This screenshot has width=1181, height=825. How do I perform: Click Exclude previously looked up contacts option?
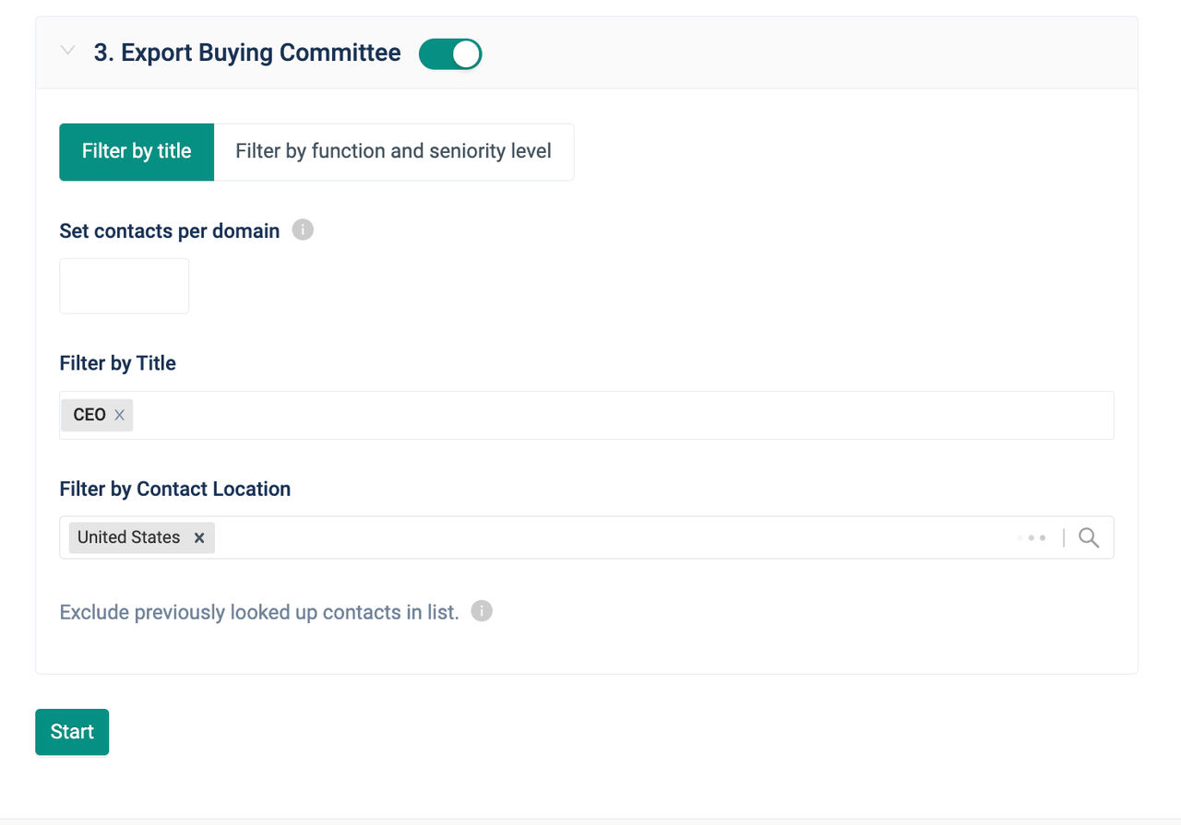259,613
